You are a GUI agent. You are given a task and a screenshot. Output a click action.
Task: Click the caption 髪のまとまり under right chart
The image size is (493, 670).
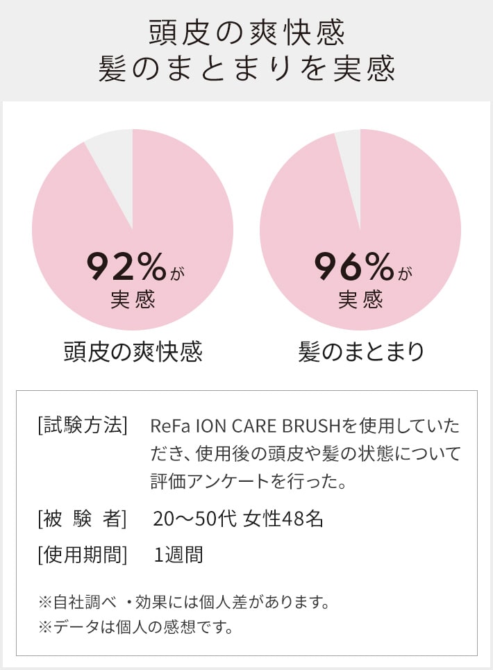click(361, 352)
